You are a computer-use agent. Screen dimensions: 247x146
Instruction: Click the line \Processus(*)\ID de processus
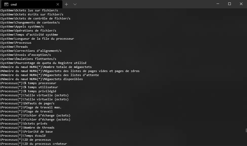(x=25, y=140)
